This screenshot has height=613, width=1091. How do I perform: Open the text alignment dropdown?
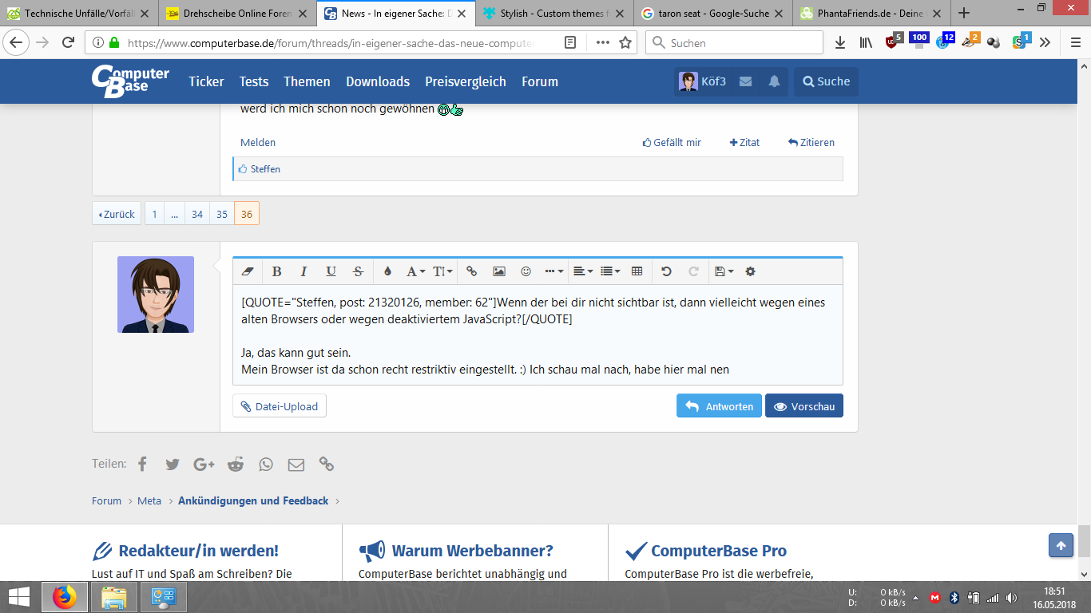tap(581, 271)
